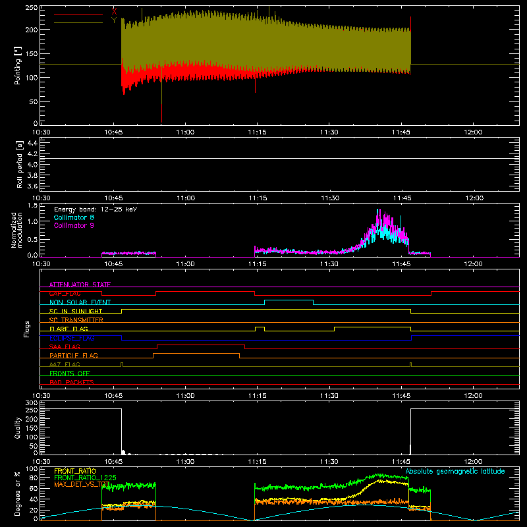Click the ATTENUATOR_STATE flag label

[80, 285]
